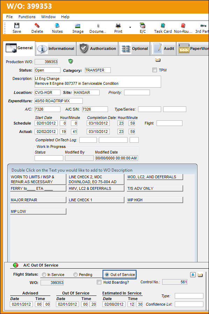The width and height of the screenshot is (209, 314).
Task: Click the Site field HANGAR
Action: (x=86, y=92)
